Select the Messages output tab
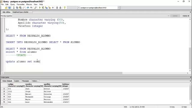 25,81
